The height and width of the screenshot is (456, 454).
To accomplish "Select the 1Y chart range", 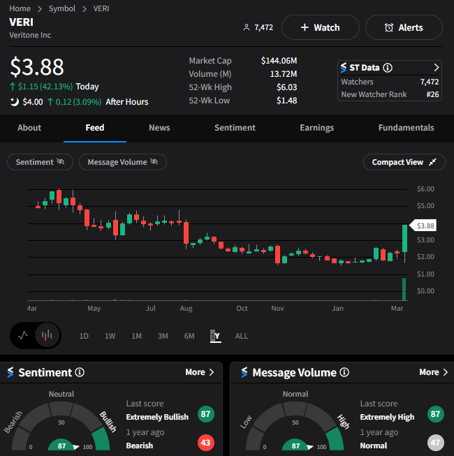I will (216, 336).
